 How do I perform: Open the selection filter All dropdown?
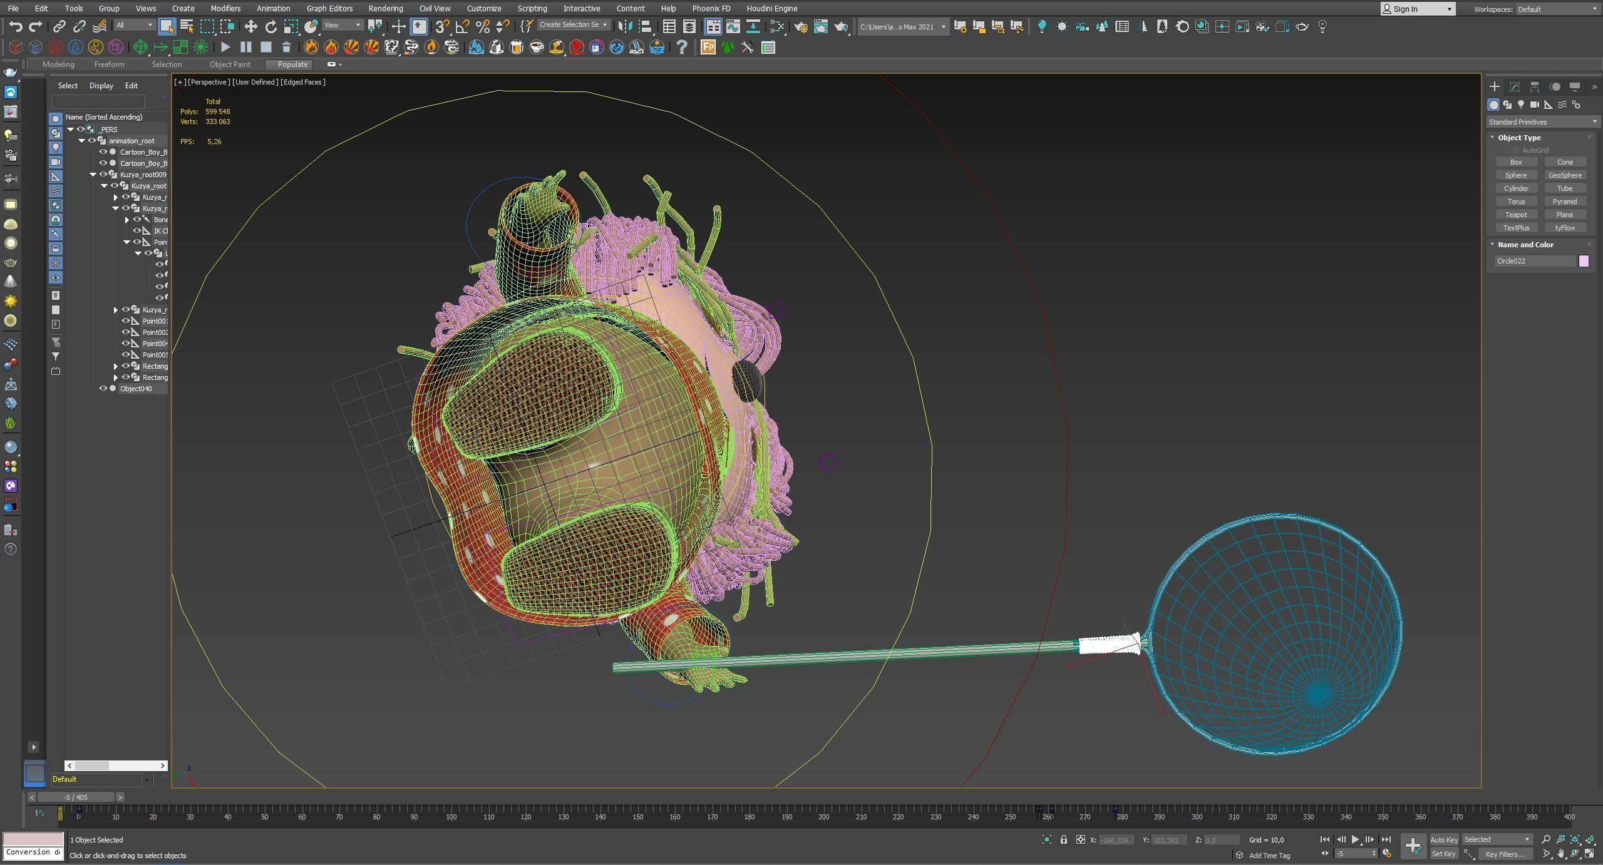(135, 25)
